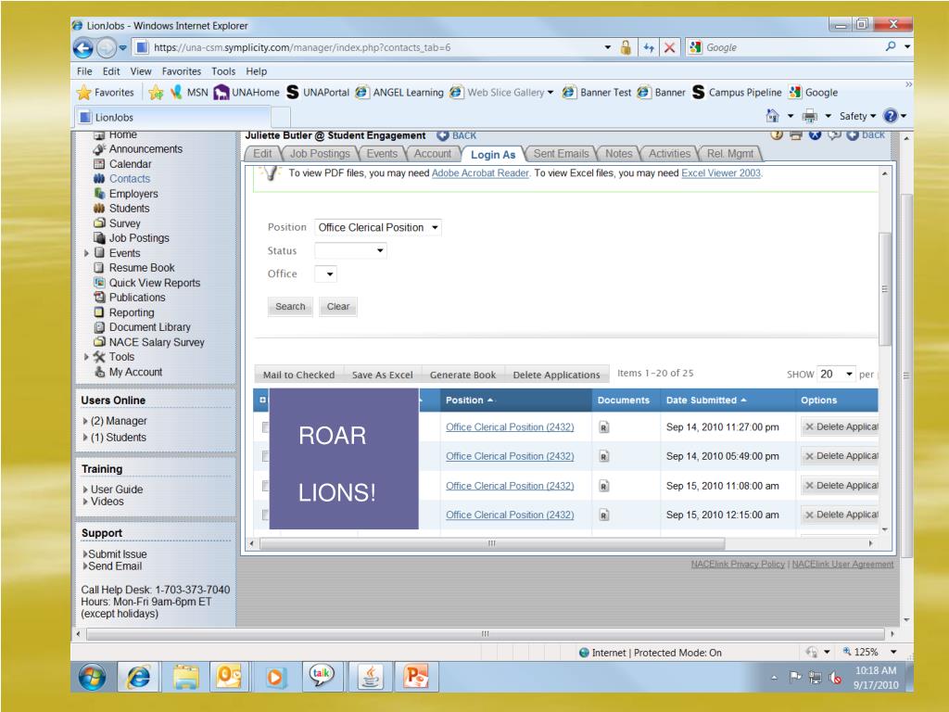The height and width of the screenshot is (712, 949).
Task: Open the UNAHome favorites shortcut
Action: click(x=247, y=93)
